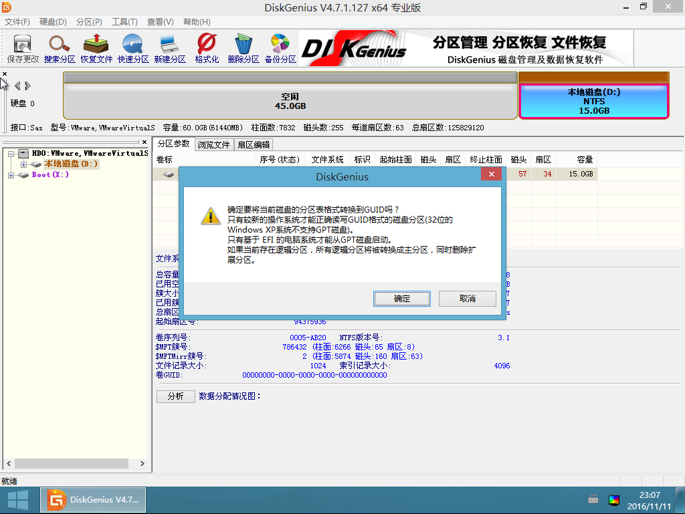Viewport: 685px width, 514px height.
Task: Confirm the GUID conversion with 确定
Action: coord(402,299)
